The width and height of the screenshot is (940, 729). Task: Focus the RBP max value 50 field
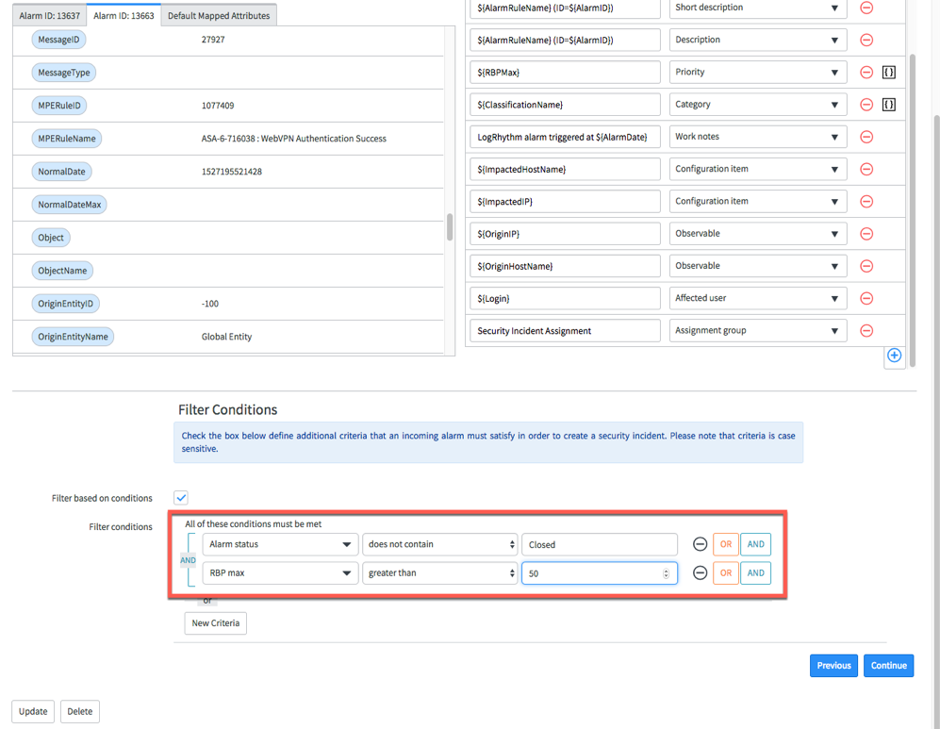pos(600,573)
